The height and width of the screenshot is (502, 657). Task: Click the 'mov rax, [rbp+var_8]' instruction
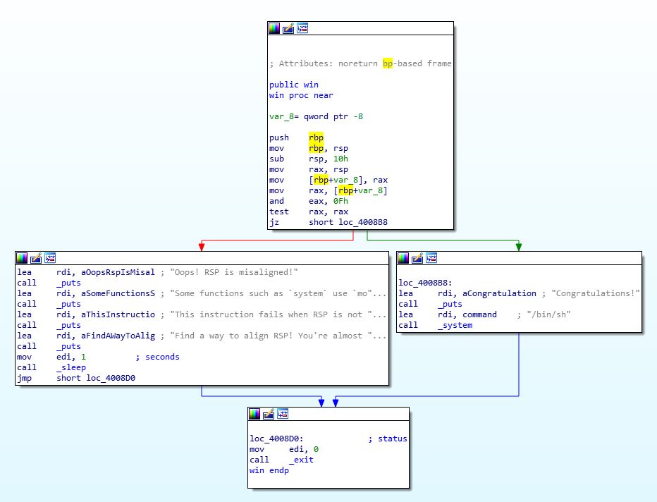coord(328,190)
